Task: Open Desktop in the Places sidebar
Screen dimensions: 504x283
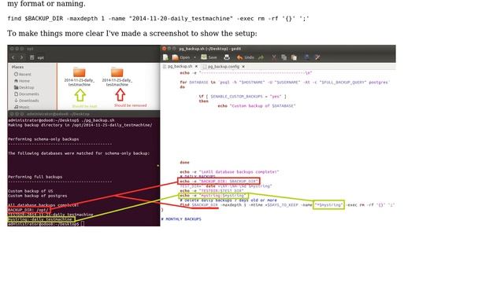Action: [x=24, y=87]
